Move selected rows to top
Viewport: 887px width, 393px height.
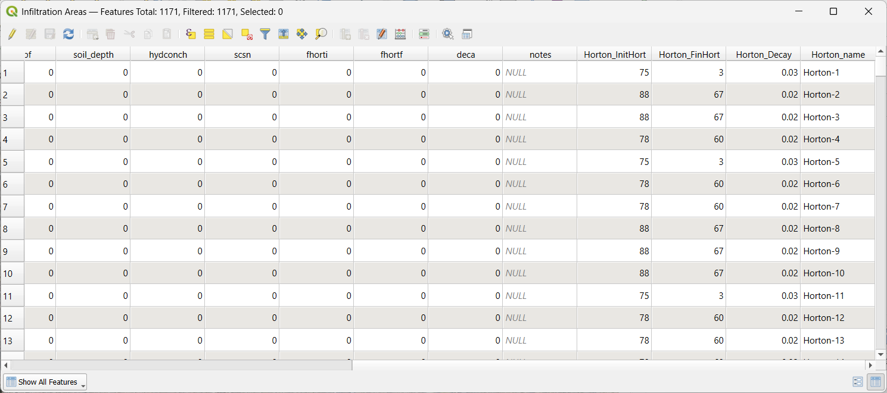(x=284, y=34)
